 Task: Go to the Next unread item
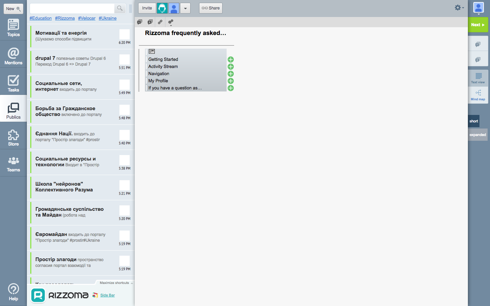click(x=478, y=25)
